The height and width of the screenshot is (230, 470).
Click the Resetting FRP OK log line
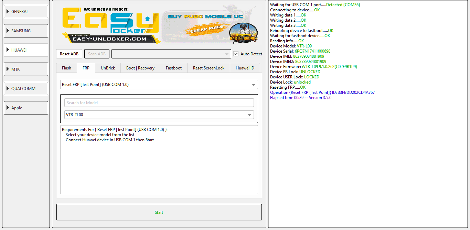click(x=288, y=87)
